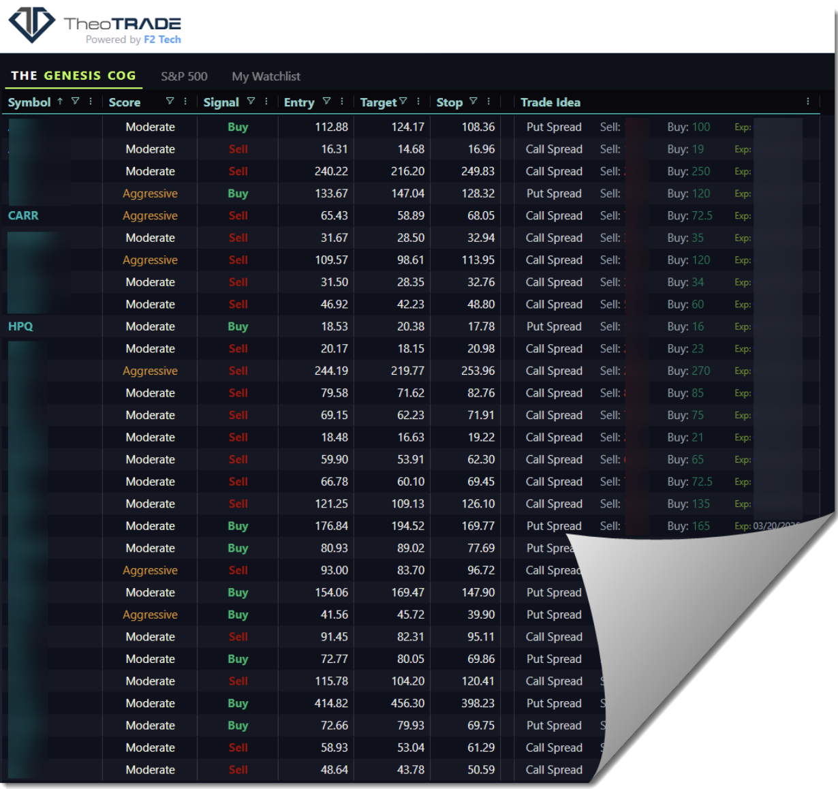Open the Score column filter icon

pos(170,101)
